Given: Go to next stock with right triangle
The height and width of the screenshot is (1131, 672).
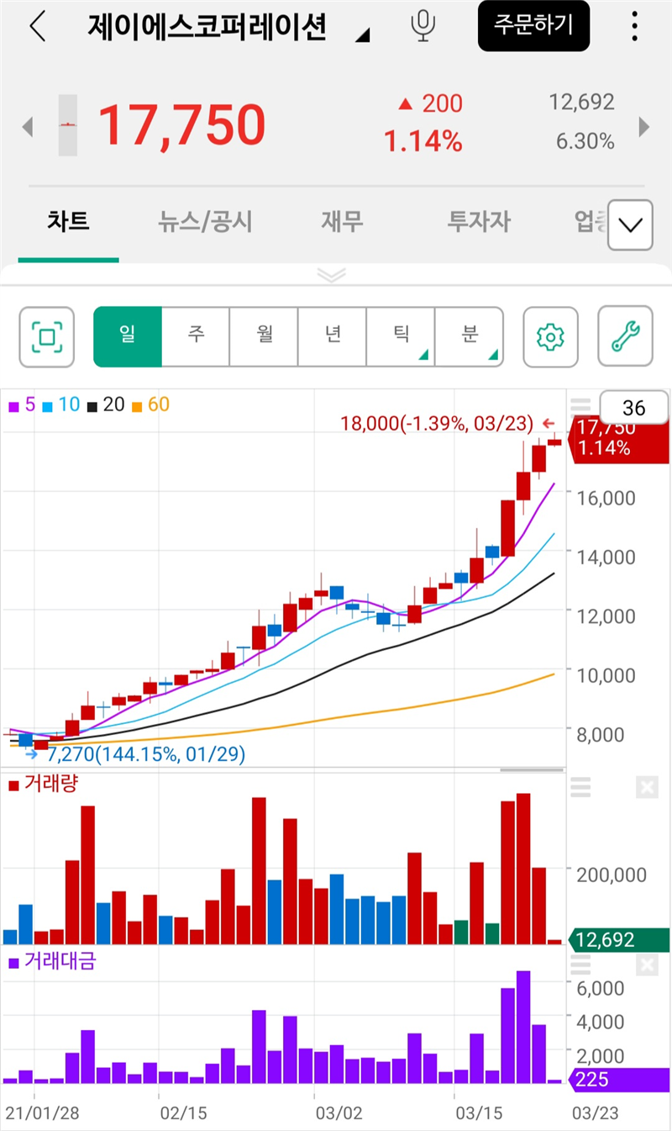Looking at the screenshot, I should (644, 127).
